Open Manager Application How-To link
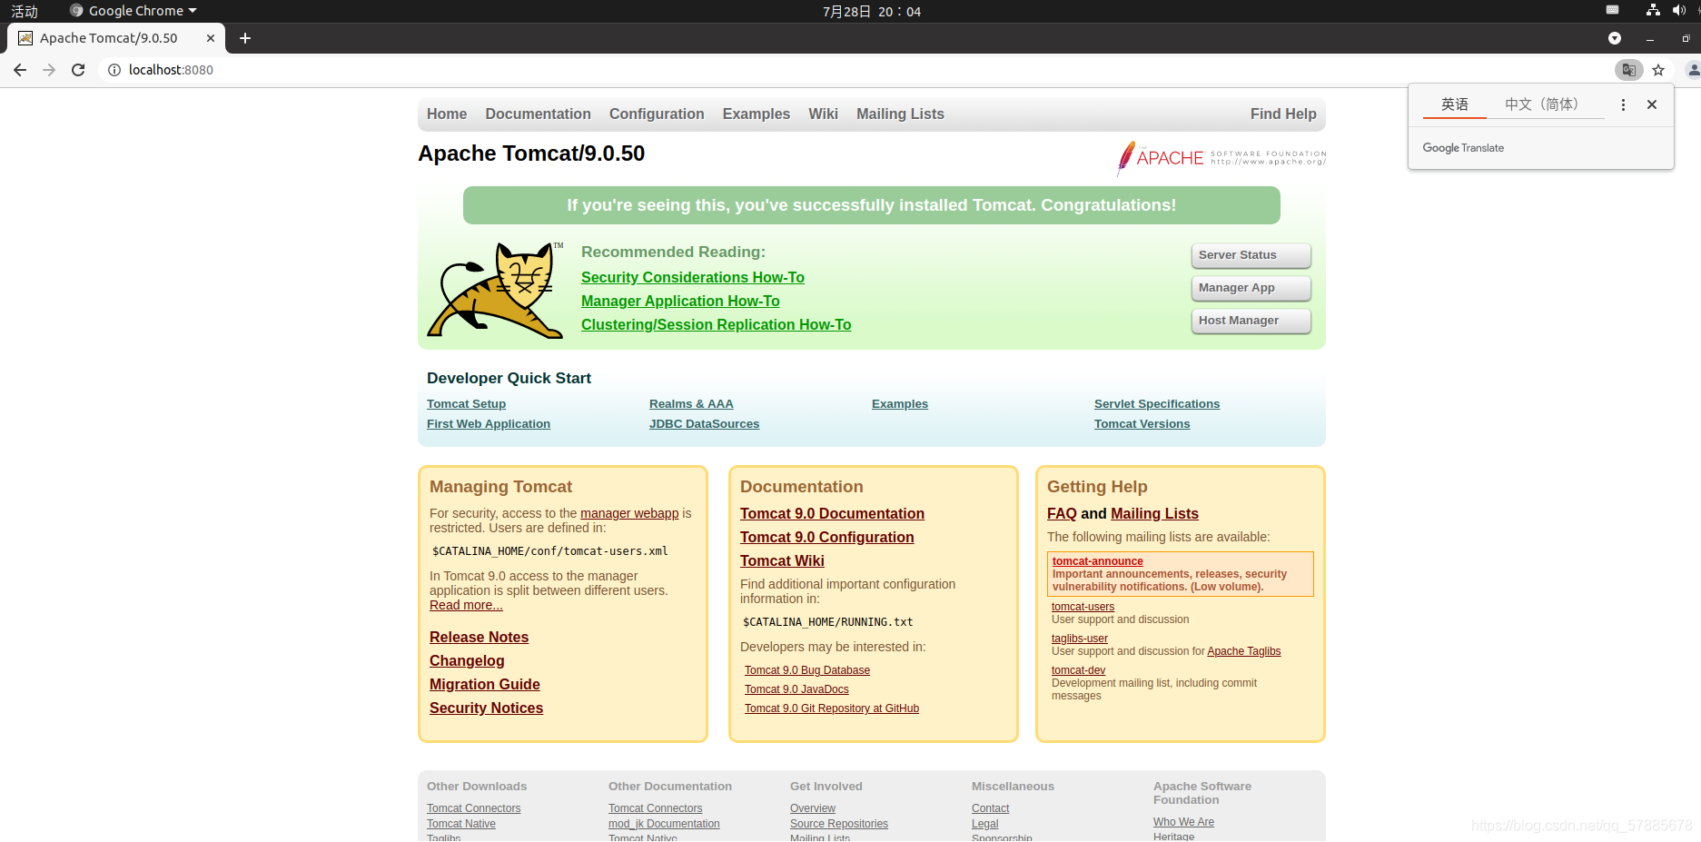The height and width of the screenshot is (842, 1701). [680, 302]
